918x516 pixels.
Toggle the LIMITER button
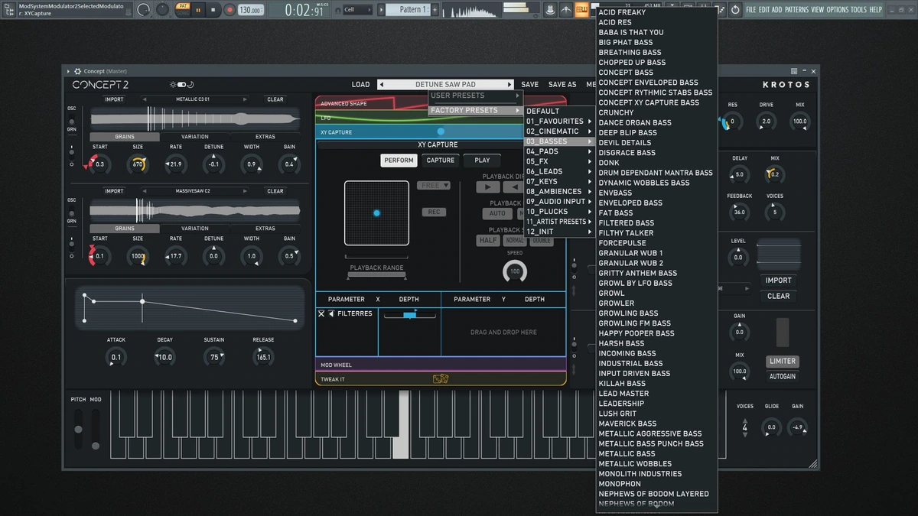[x=781, y=362]
